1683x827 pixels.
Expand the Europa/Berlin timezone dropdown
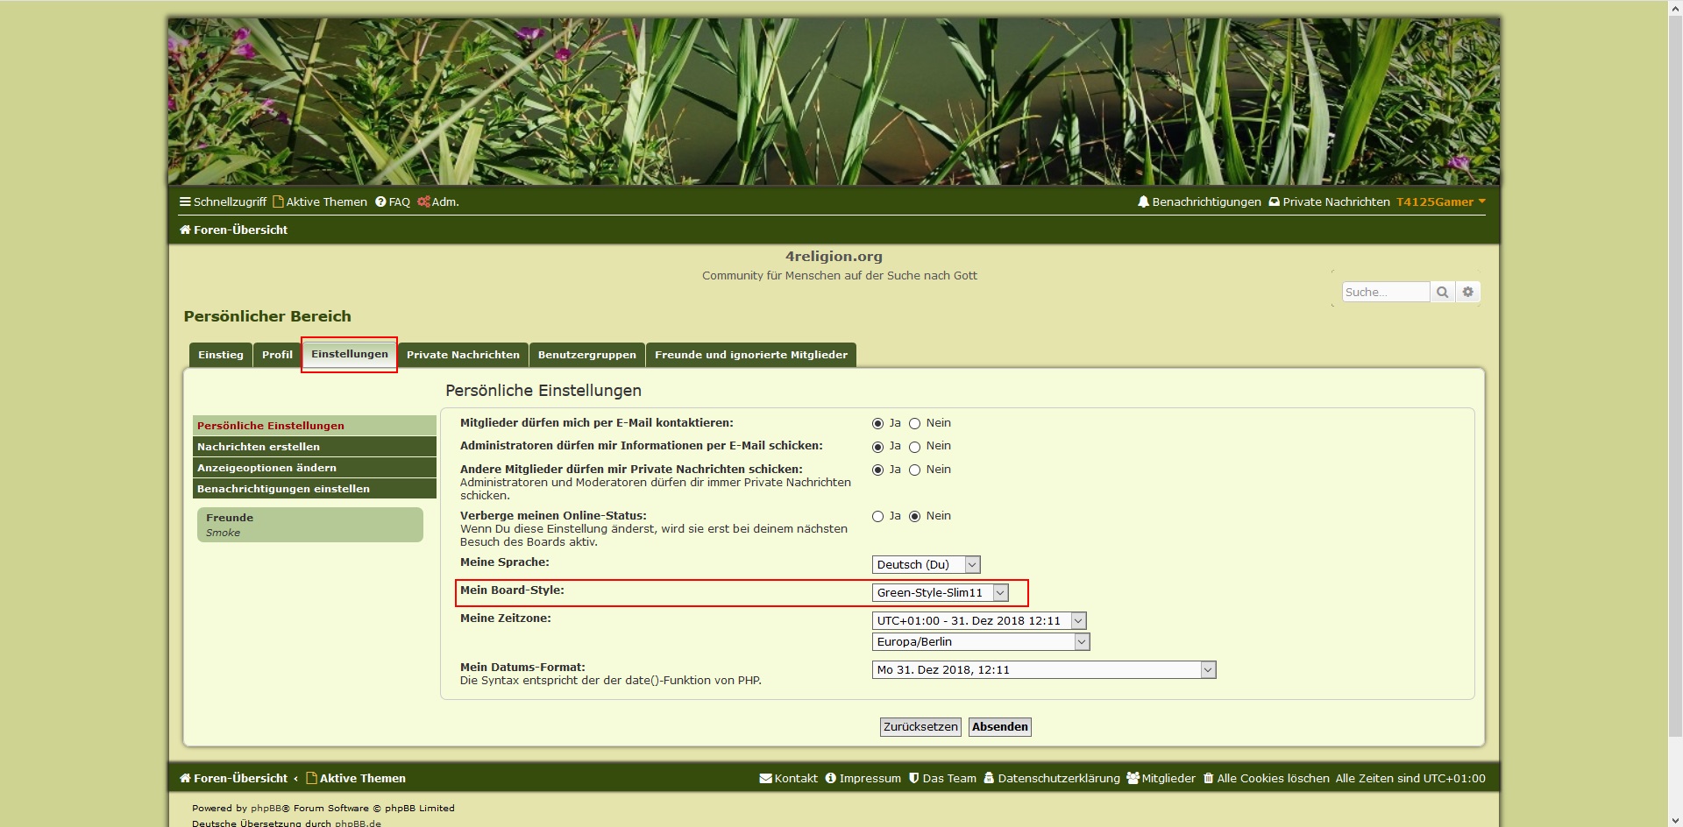click(x=980, y=642)
